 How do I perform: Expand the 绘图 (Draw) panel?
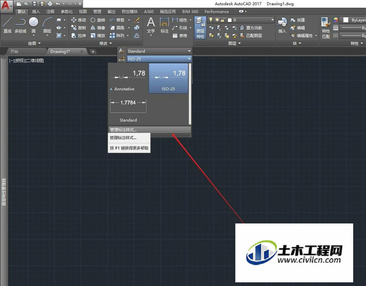pos(34,43)
